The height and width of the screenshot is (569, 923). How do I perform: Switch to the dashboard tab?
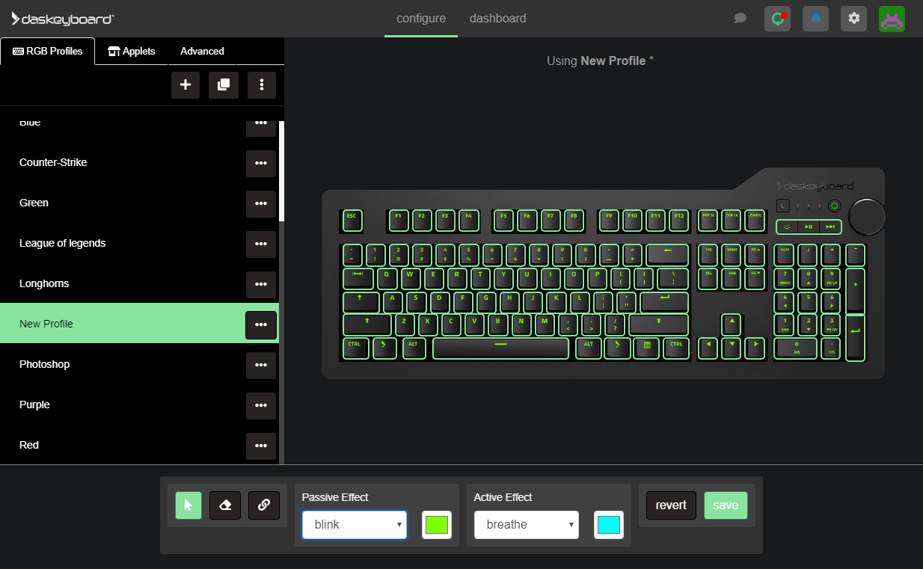point(498,19)
